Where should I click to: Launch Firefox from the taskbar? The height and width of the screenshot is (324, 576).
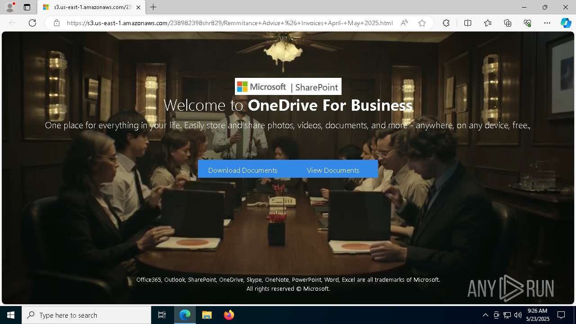[229, 315]
